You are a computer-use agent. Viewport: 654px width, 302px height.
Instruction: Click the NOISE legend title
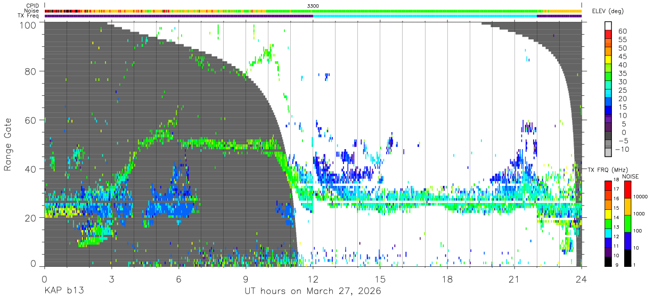pyautogui.click(x=630, y=176)
